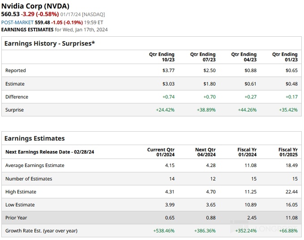
Task: Click the Qtr Ending 10/23 column header
Action: click(162, 57)
